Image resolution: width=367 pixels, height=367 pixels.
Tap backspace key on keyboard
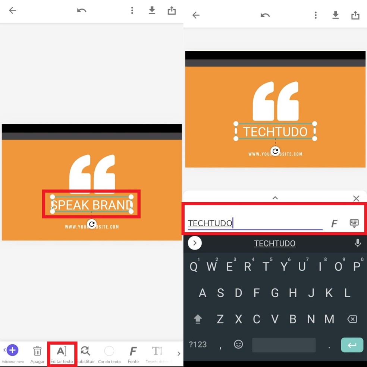(352, 319)
